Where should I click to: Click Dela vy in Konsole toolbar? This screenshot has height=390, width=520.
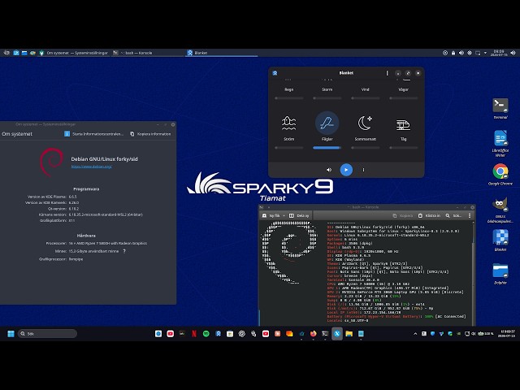[299, 215]
